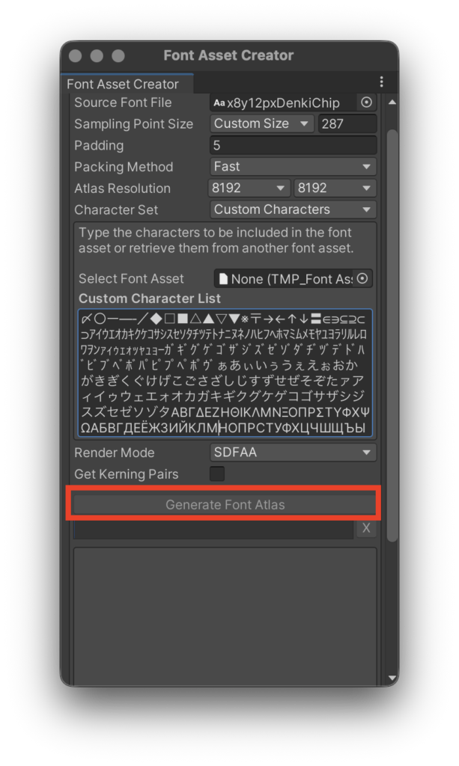Screen dimensions: 459x766
Task: Change the Character Set dropdown
Action: [x=293, y=209]
